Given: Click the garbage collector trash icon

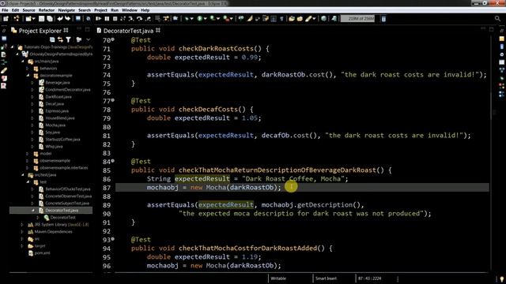Looking at the screenshot, I should 383,19.
